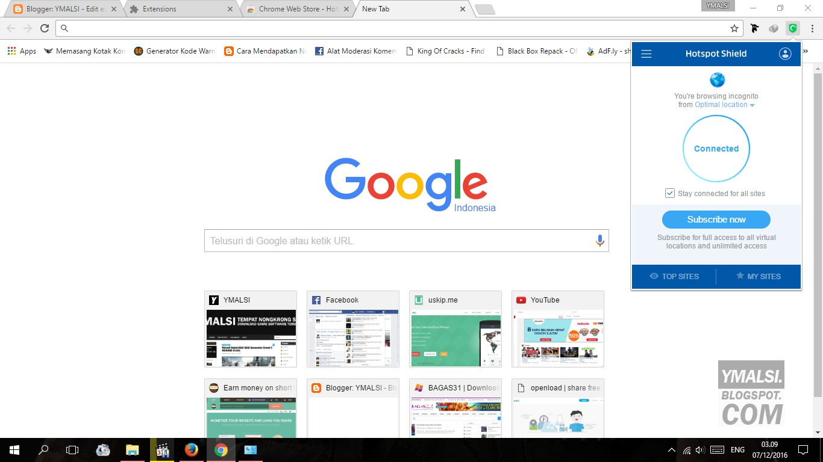Open the YouTube thumbnail on the new tab page
The width and height of the screenshot is (823, 462).
[x=557, y=329]
